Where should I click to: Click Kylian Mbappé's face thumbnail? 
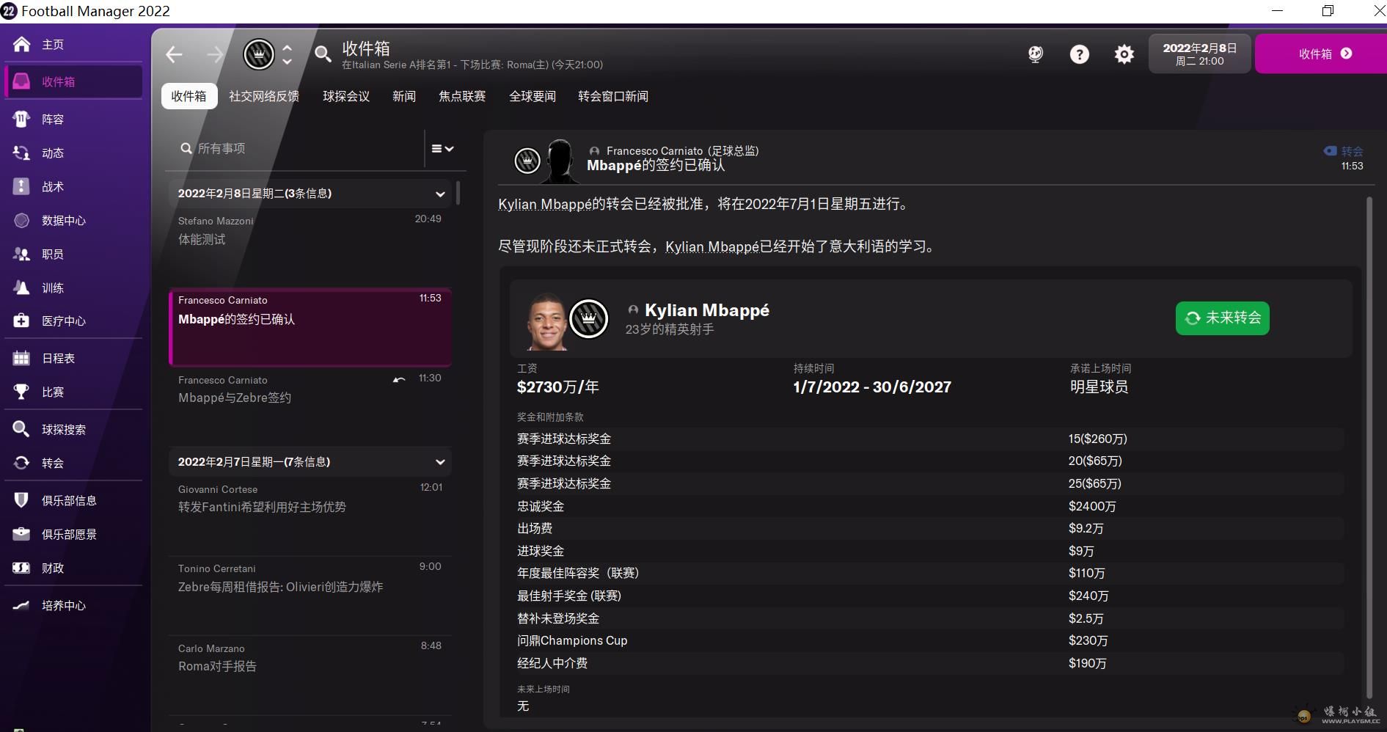point(546,321)
